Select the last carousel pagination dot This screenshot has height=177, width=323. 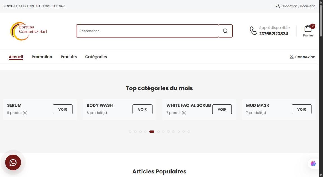(189, 132)
